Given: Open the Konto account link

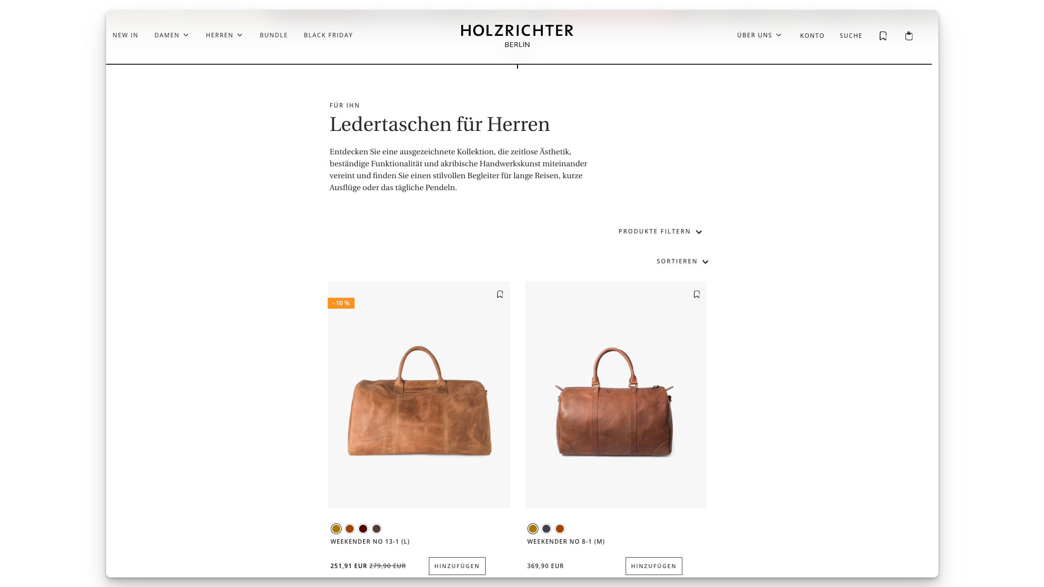Looking at the screenshot, I should pyautogui.click(x=812, y=36).
